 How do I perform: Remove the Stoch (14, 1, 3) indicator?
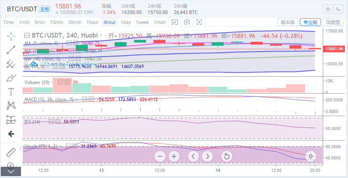[x=75, y=146]
